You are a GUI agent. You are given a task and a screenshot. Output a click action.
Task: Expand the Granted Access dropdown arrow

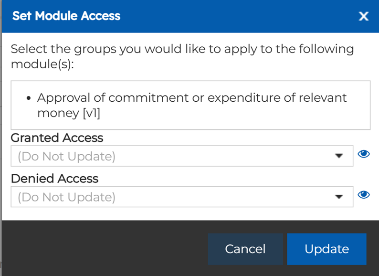point(339,156)
